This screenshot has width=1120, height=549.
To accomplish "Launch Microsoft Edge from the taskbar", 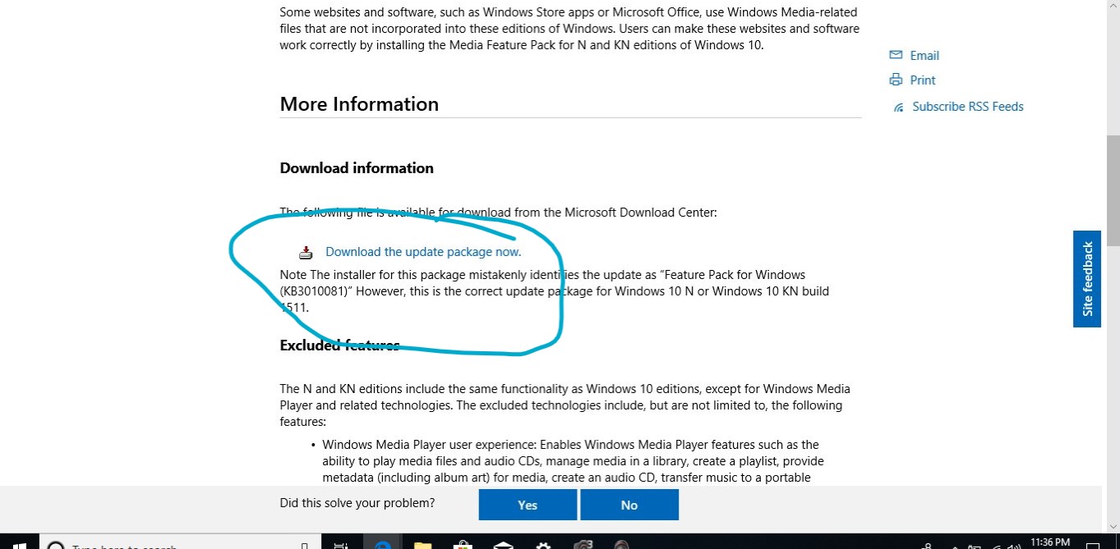I will [x=382, y=542].
